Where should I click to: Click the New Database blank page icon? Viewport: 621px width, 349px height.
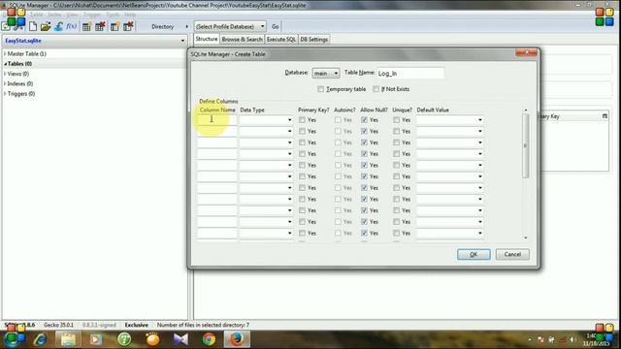(33, 26)
